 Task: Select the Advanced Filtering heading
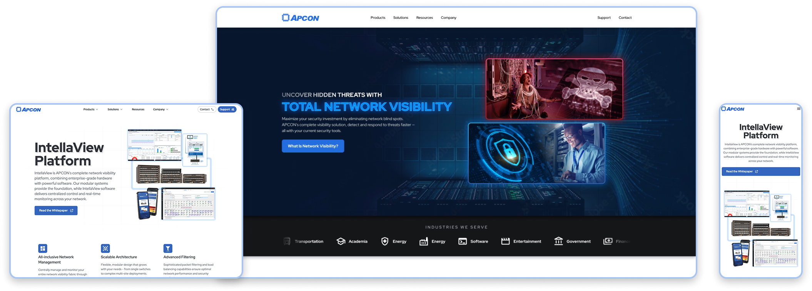[x=179, y=257]
